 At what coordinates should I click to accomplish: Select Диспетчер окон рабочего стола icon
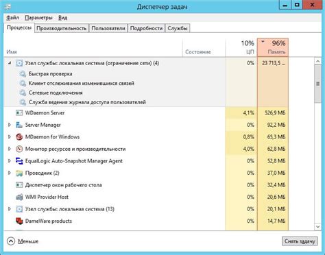tap(19, 185)
